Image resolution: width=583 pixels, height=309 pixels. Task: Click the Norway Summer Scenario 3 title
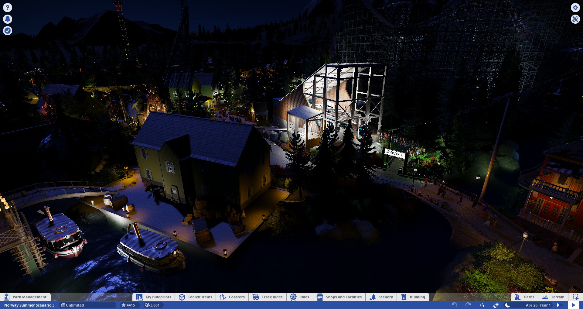coord(29,305)
